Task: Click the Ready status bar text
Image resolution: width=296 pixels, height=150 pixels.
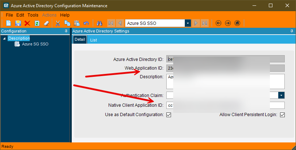Action: click(x=7, y=146)
